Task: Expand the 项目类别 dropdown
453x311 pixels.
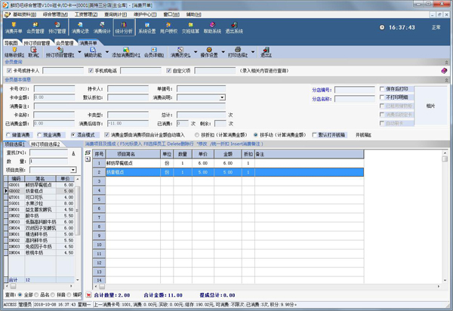Action: 73,170
